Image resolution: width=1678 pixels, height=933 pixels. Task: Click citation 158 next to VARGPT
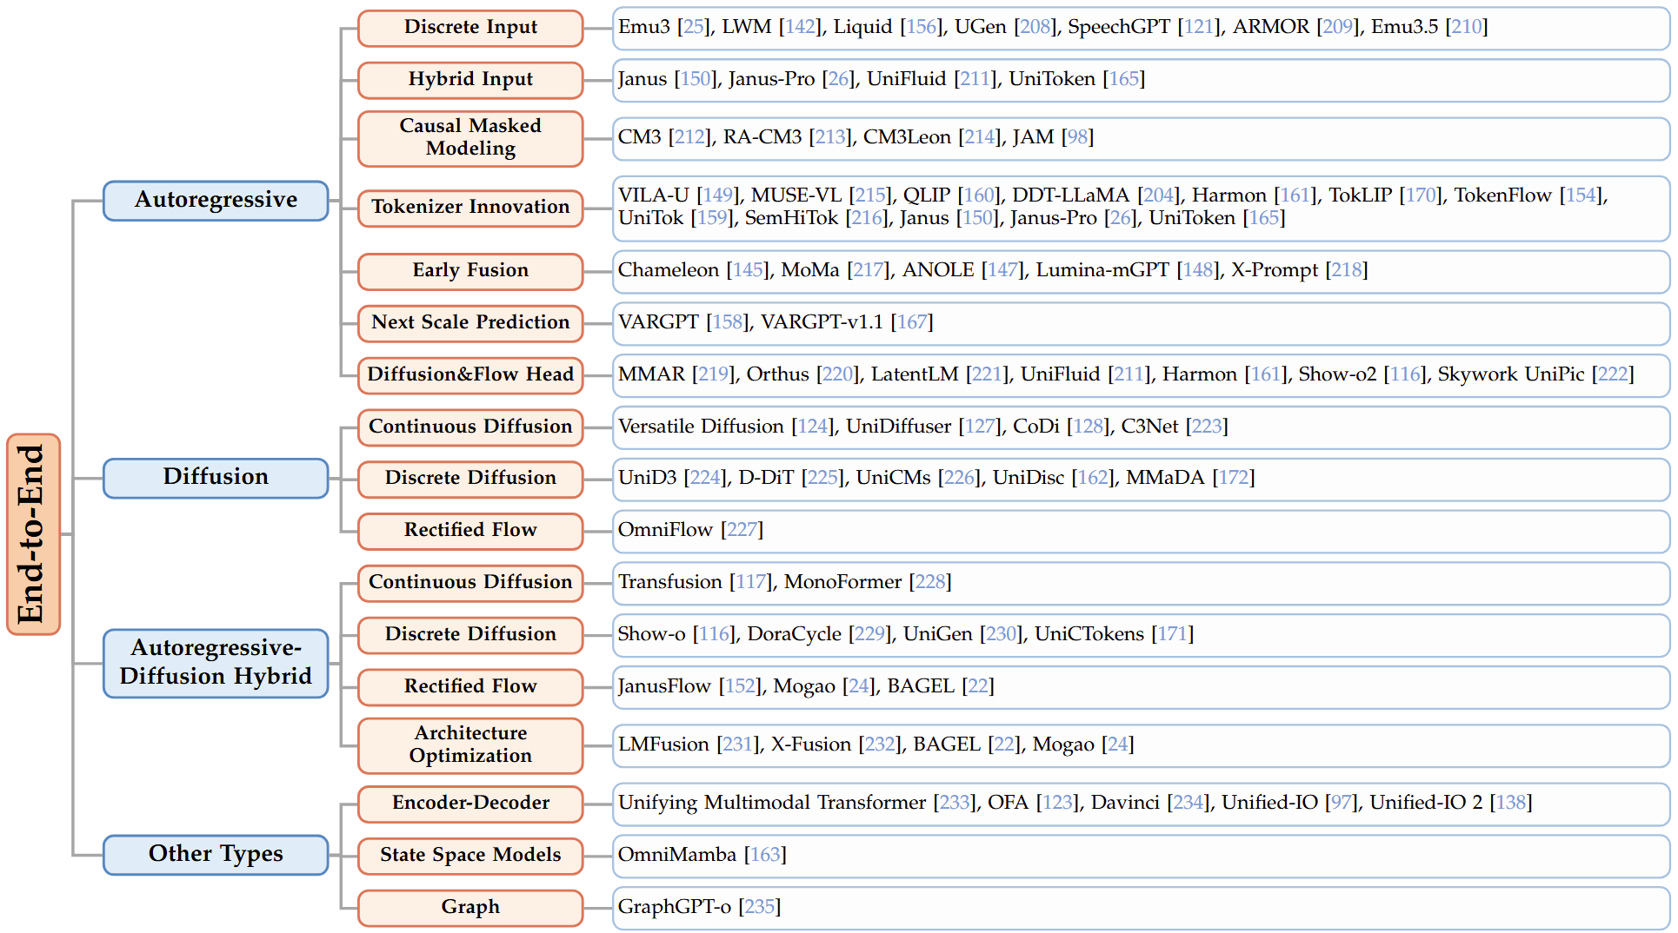click(728, 322)
